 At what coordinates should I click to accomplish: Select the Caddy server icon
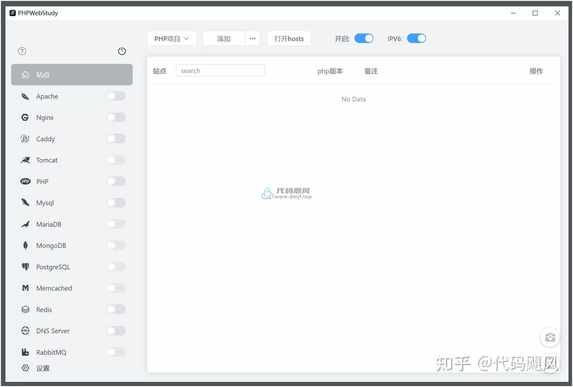25,139
